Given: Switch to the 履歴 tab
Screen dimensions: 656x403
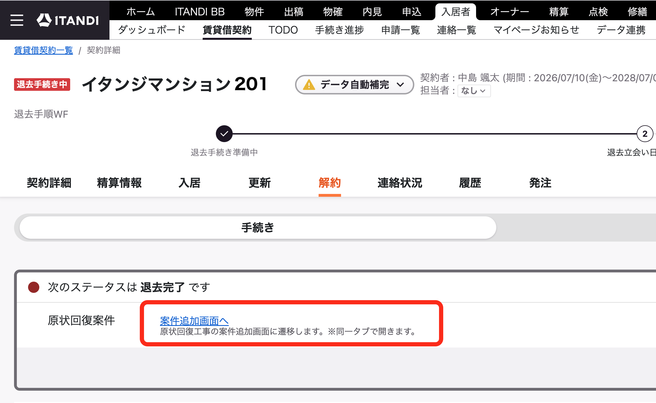Looking at the screenshot, I should point(470,183).
